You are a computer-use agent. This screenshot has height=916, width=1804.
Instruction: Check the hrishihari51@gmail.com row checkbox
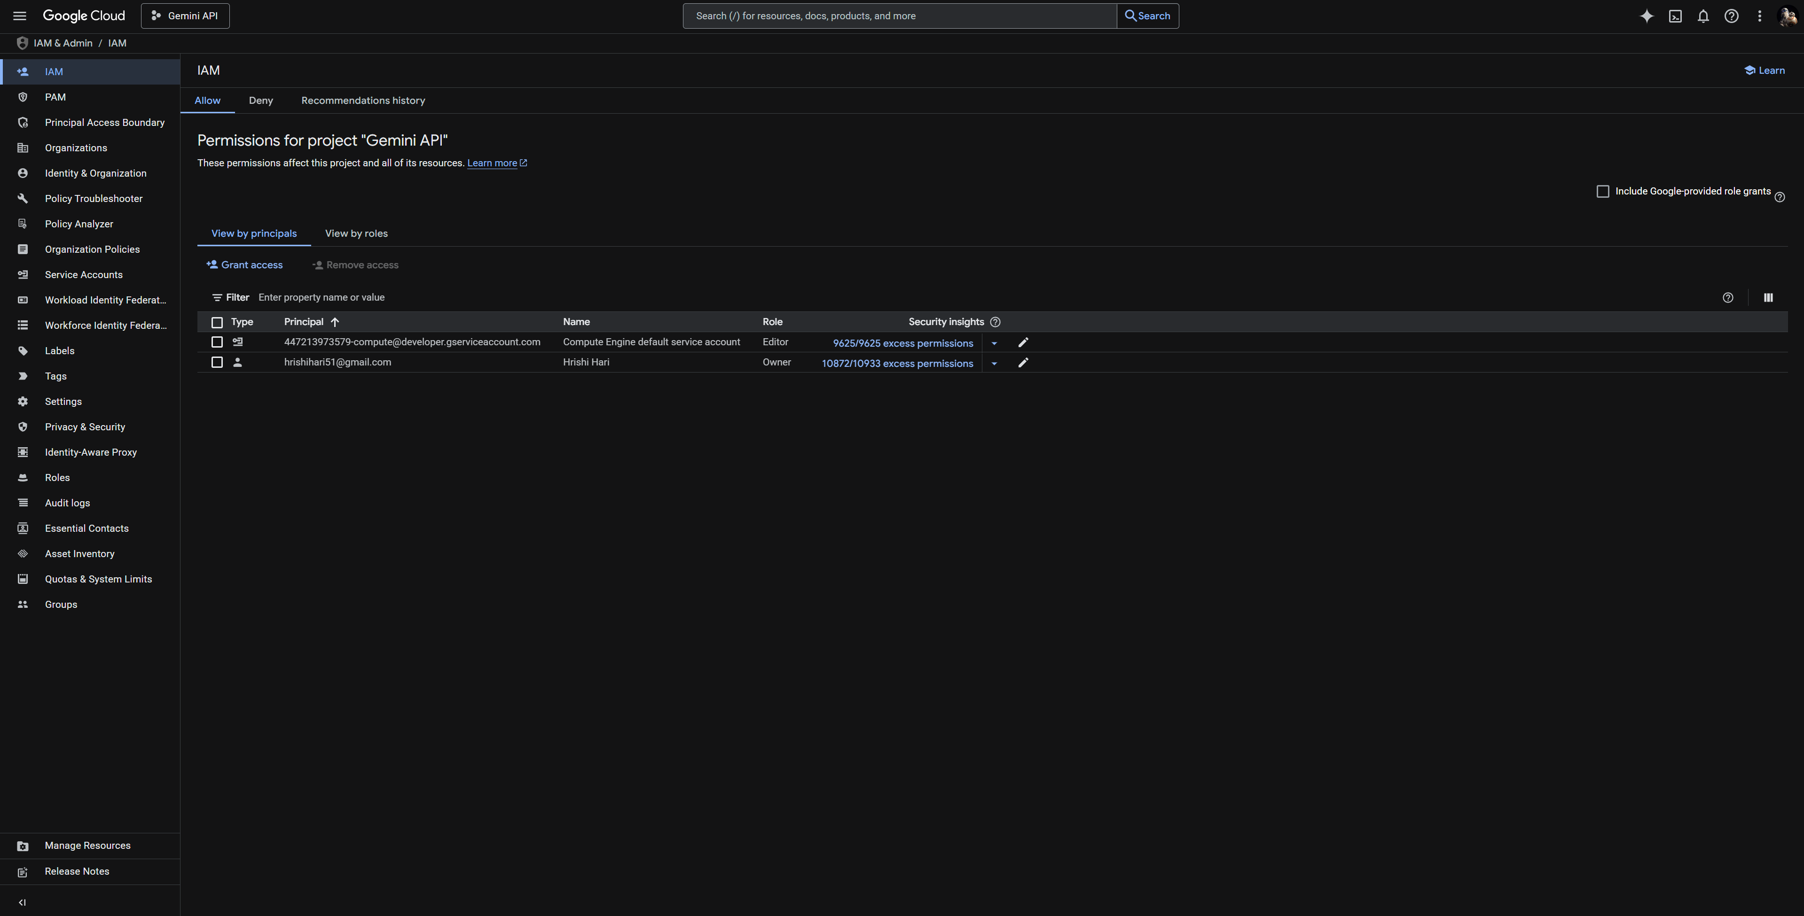[217, 363]
